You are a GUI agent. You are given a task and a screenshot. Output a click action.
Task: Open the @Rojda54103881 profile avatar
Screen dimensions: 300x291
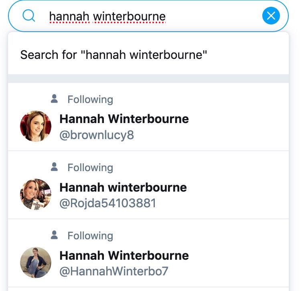point(36,194)
